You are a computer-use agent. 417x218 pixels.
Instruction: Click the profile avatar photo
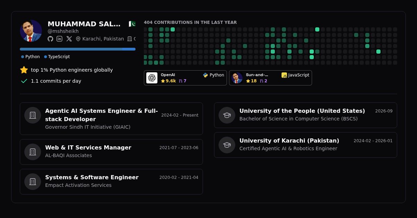31,31
